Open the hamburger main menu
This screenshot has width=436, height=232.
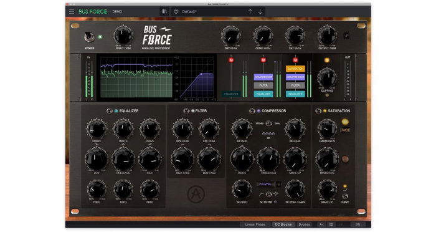click(72, 11)
